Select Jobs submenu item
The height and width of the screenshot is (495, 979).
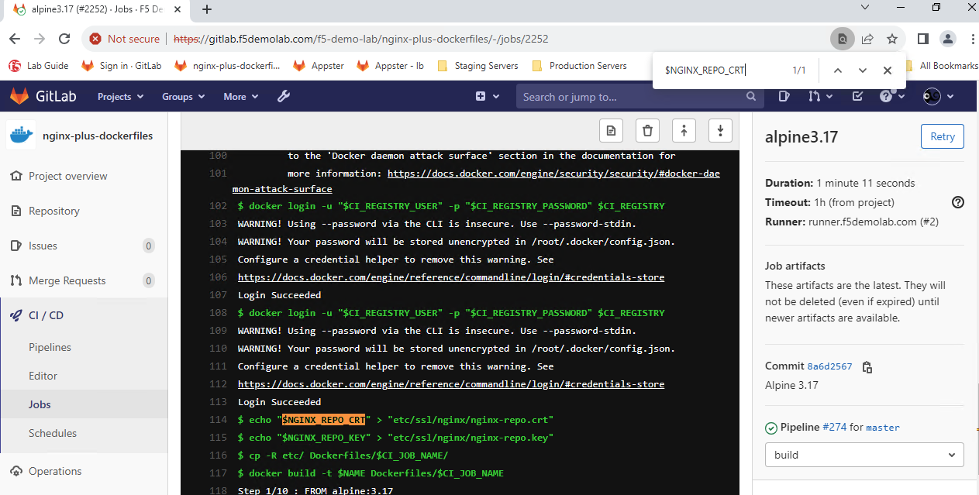[84, 404]
